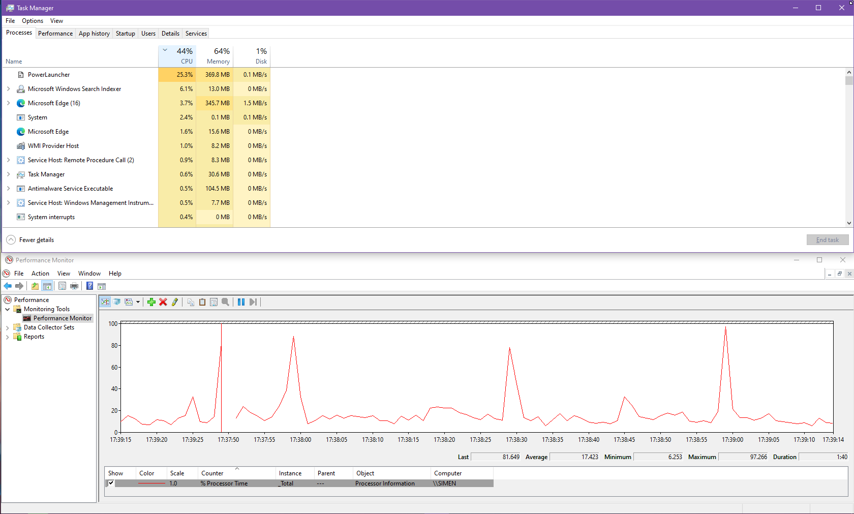Open the Window menu in Performance Monitor
854x514 pixels.
click(x=89, y=274)
